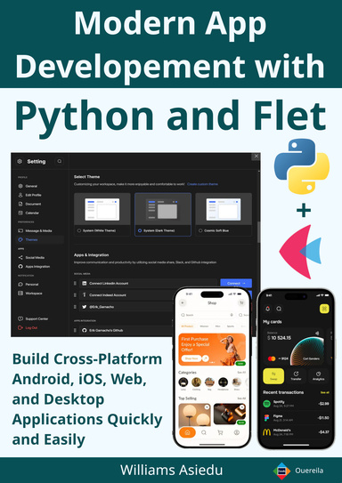Click the Erik Gamacho's Github row
342x483 pixels.
[x=126, y=330]
